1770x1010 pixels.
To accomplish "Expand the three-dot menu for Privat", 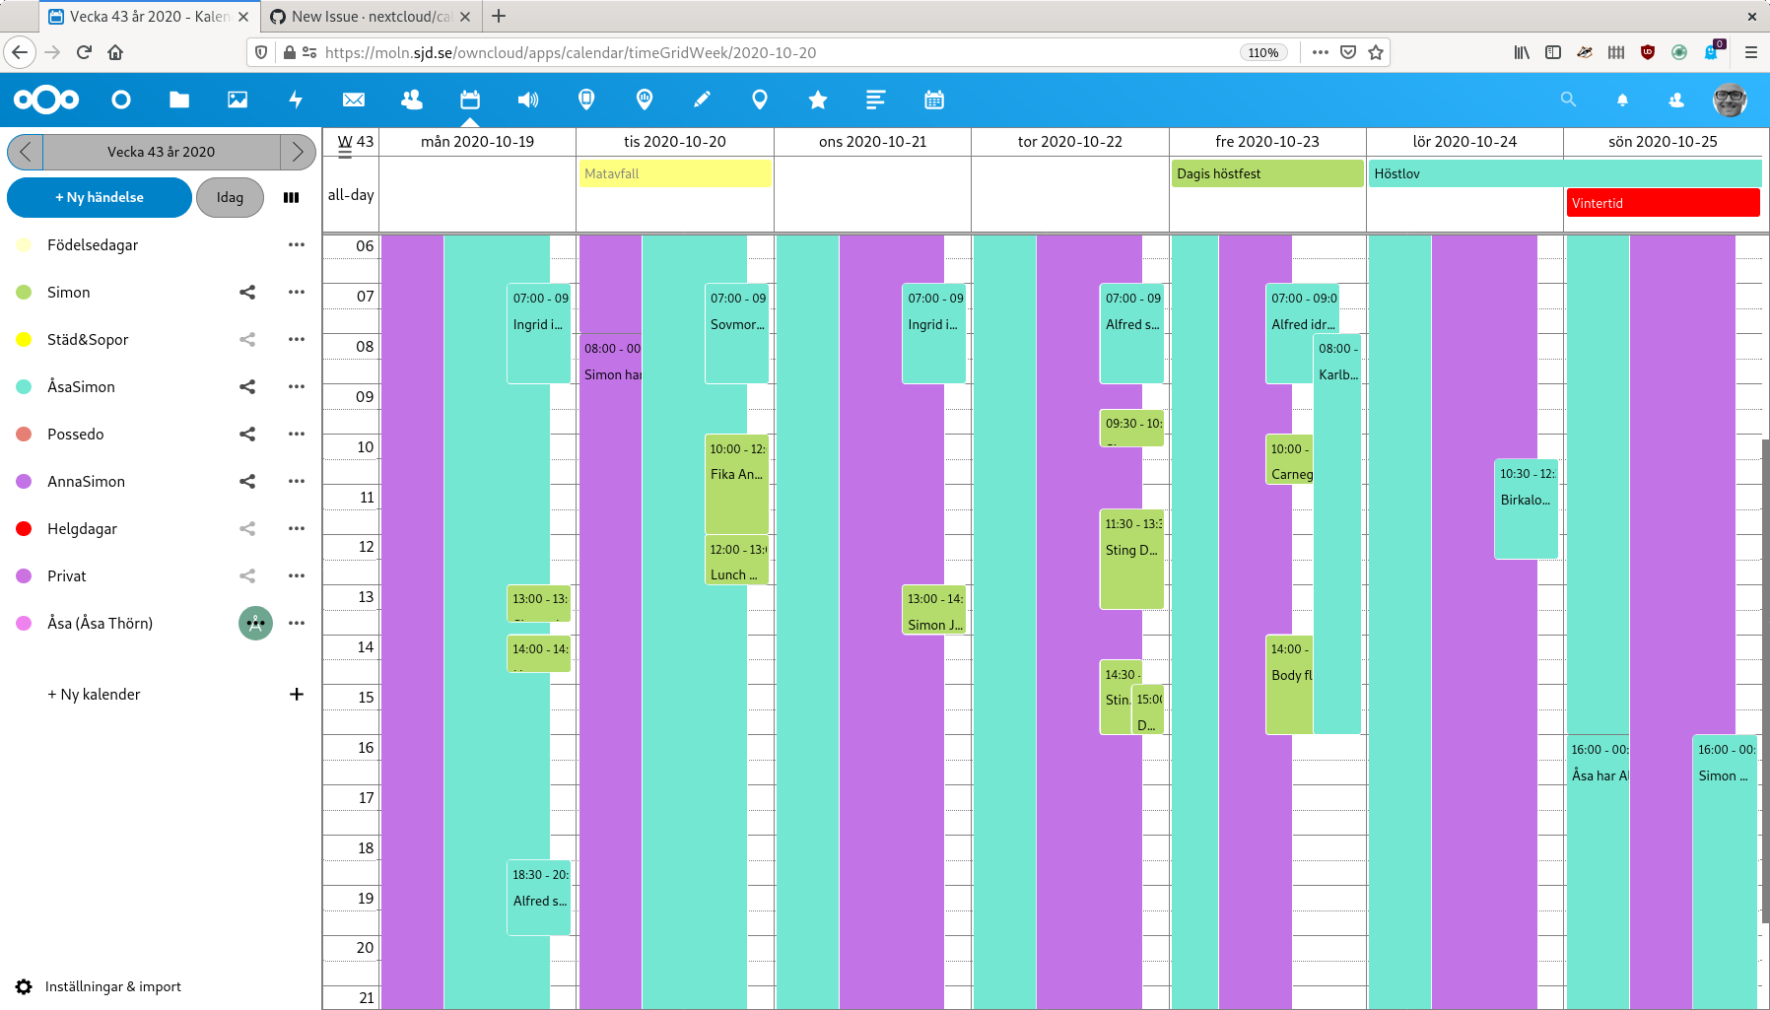I will [297, 575].
